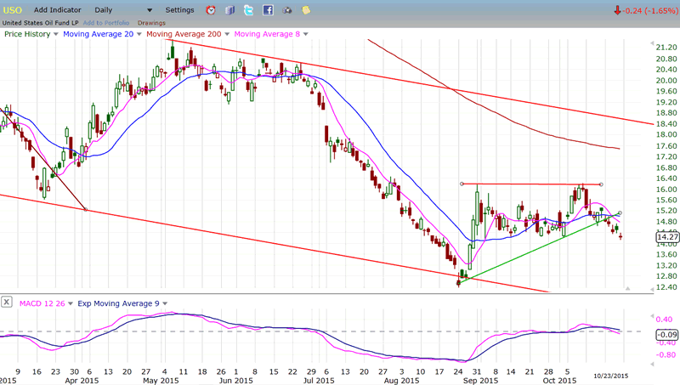Click the camera snapshot icon
This screenshot has width=680, height=385.
[286, 10]
